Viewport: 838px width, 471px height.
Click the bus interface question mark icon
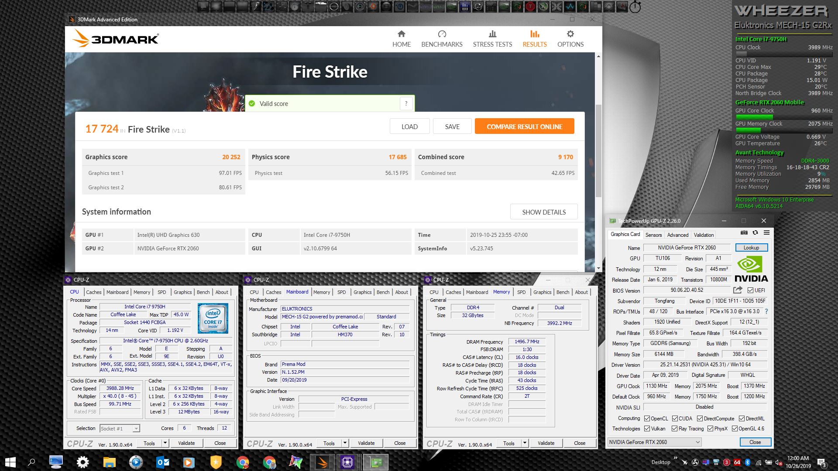click(x=766, y=311)
